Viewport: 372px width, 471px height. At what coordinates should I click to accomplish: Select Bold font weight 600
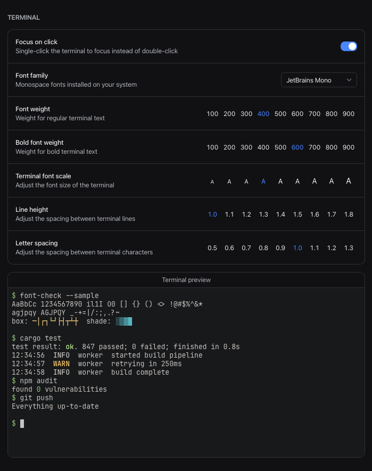297,147
